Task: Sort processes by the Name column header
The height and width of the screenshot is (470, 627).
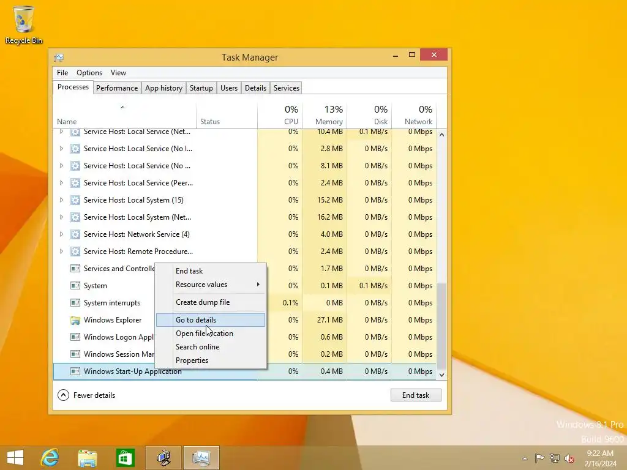Action: 124,116
